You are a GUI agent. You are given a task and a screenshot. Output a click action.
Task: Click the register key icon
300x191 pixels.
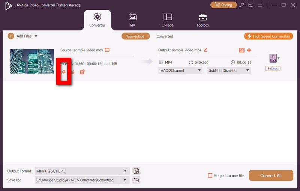click(241, 5)
